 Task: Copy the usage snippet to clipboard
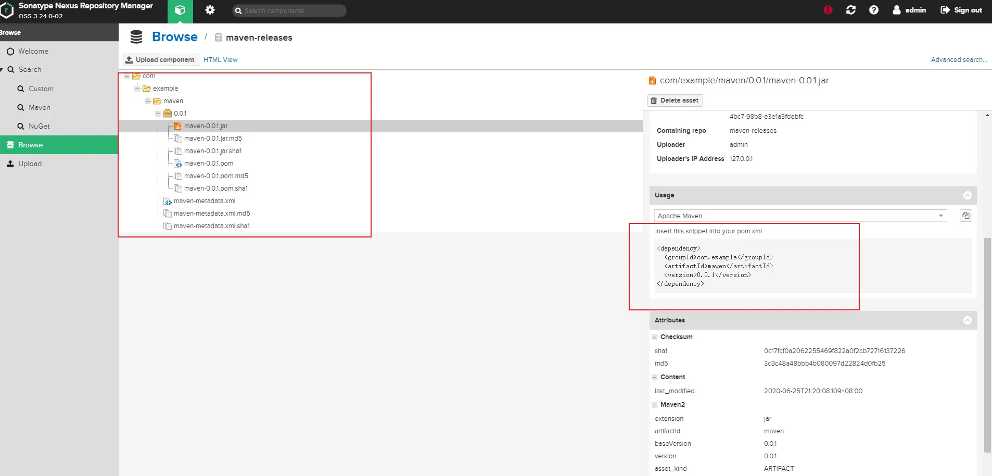pos(966,216)
